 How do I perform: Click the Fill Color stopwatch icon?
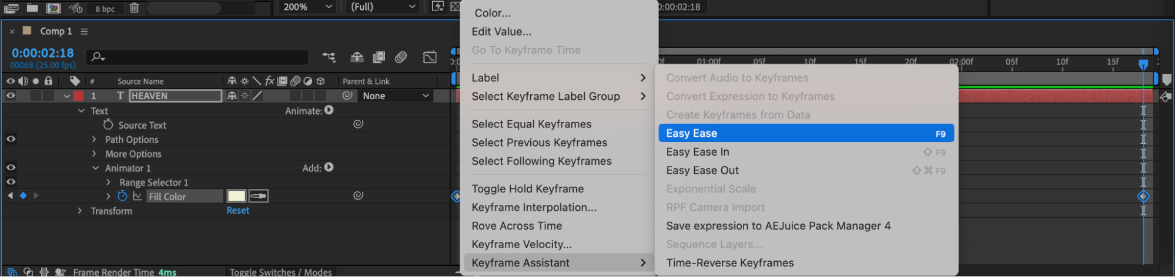point(122,196)
